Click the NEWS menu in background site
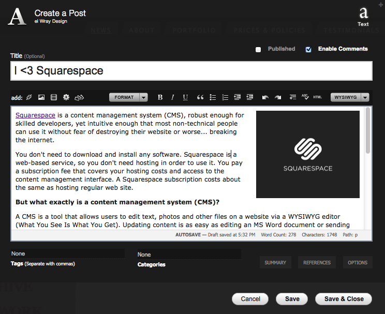Viewport: 385px width, 314px height. pyautogui.click(x=101, y=31)
